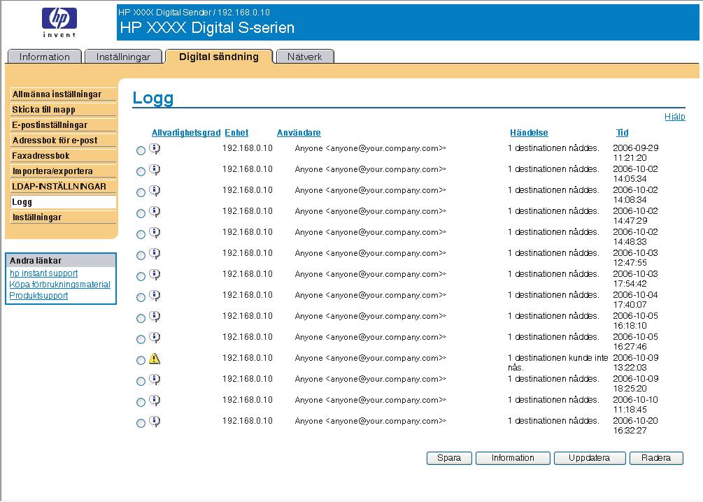Click info icon for 2006-10-20 16:32:27 entry

[155, 422]
